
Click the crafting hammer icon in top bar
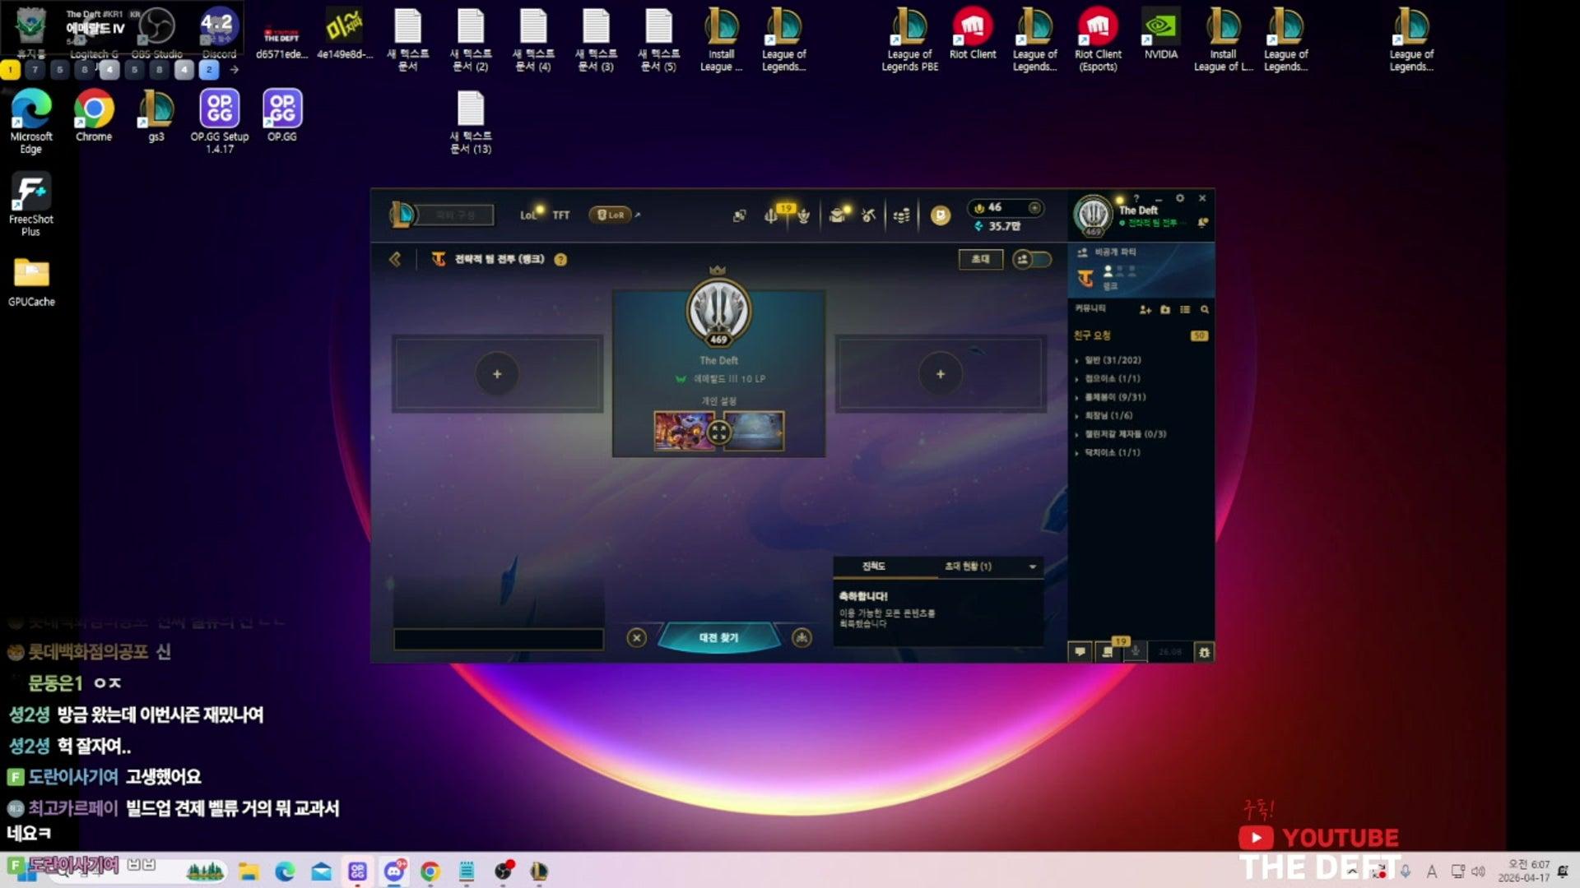[x=868, y=215]
